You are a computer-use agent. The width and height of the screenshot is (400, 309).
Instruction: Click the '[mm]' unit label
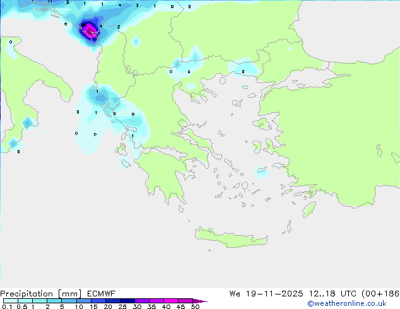69,294
